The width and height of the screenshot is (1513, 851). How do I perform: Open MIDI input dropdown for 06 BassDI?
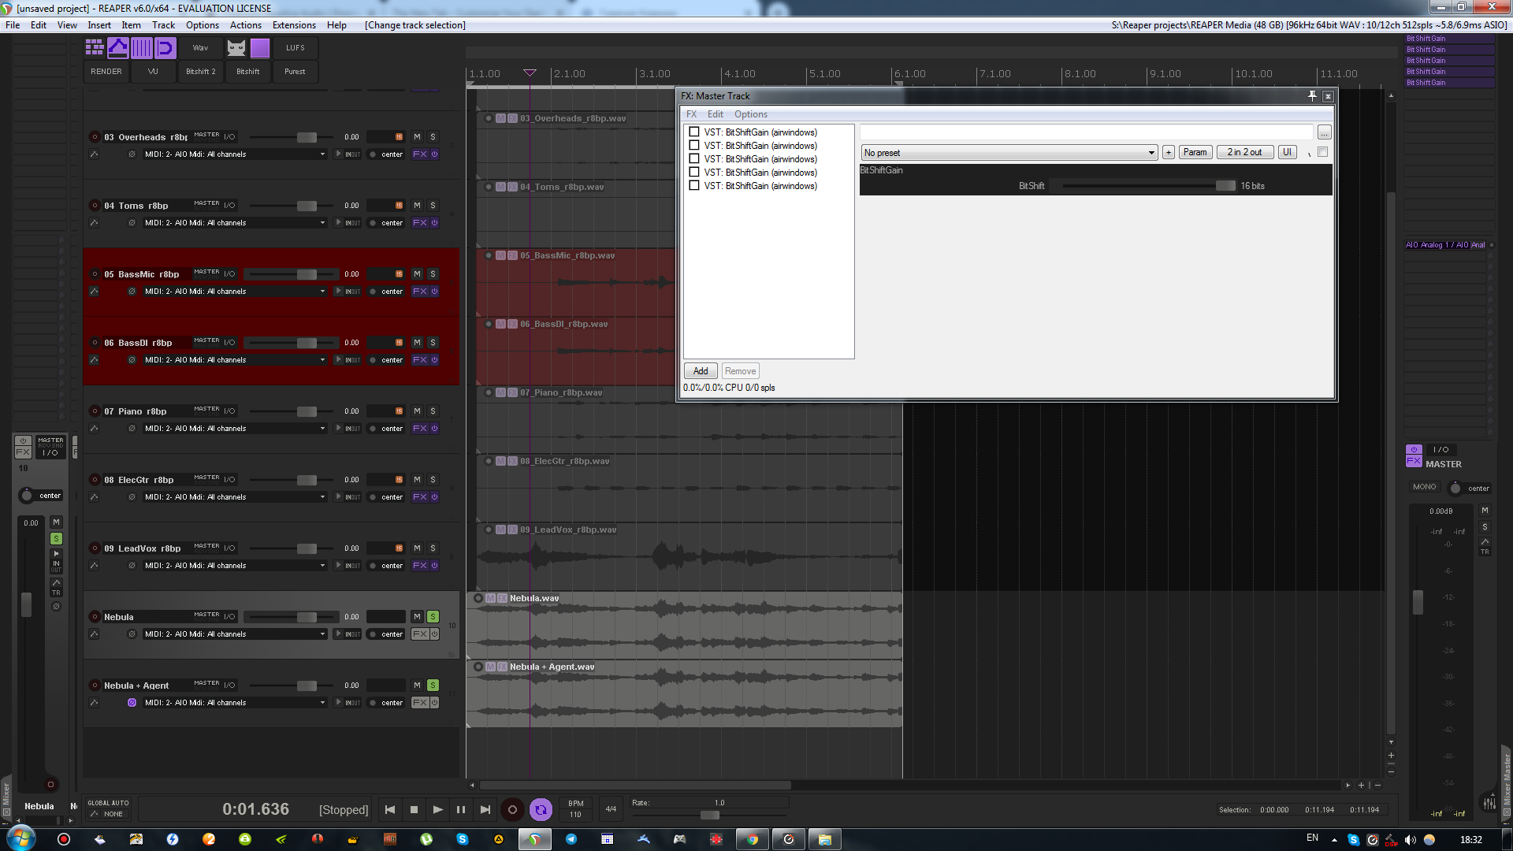click(x=234, y=360)
